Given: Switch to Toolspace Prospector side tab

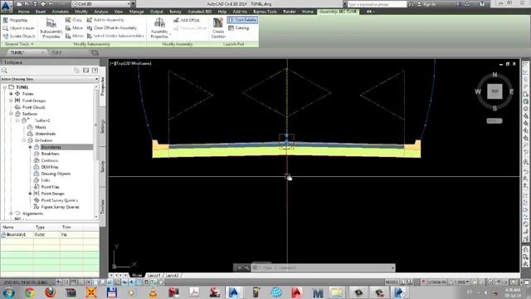Looking at the screenshot, I should tap(103, 86).
